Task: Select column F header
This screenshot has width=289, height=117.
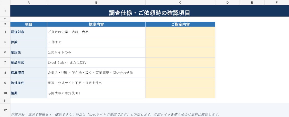Action: click(277, 3)
